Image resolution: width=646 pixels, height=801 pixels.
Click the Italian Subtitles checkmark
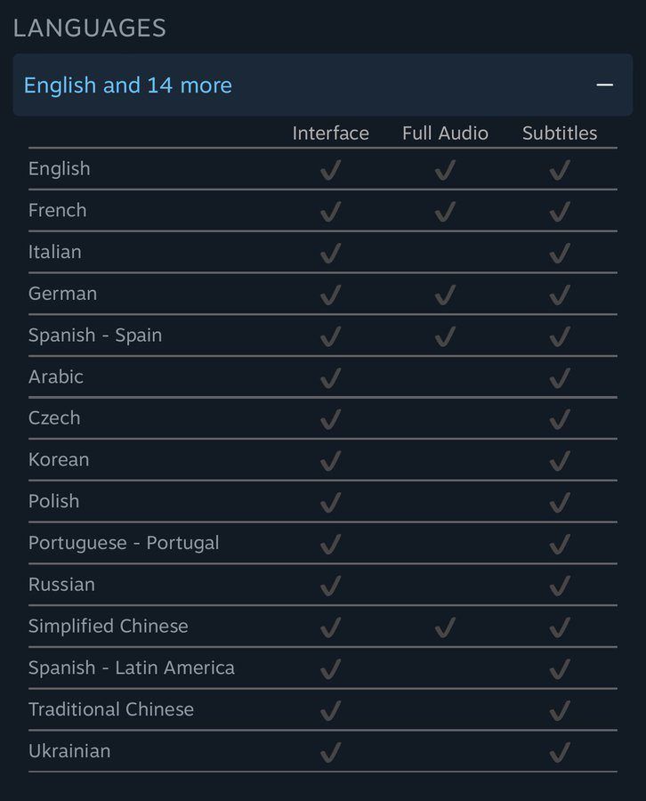(560, 253)
